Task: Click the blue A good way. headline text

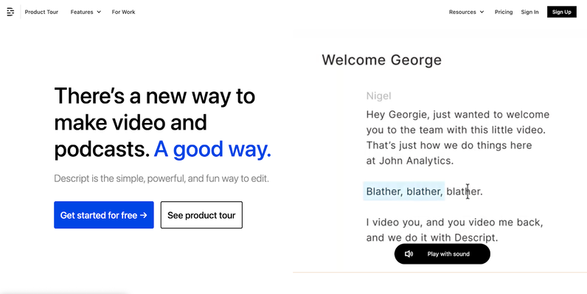Action: point(212,150)
